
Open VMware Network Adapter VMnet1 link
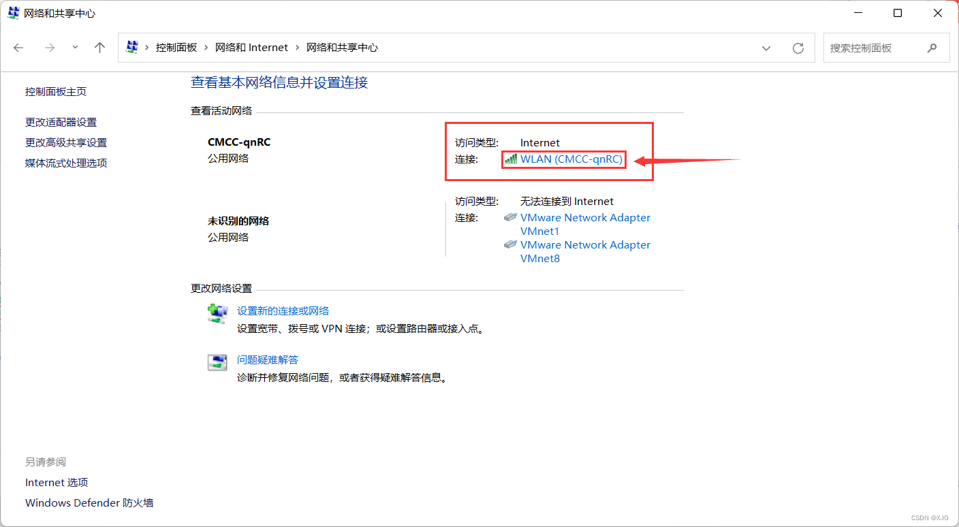[x=585, y=225]
